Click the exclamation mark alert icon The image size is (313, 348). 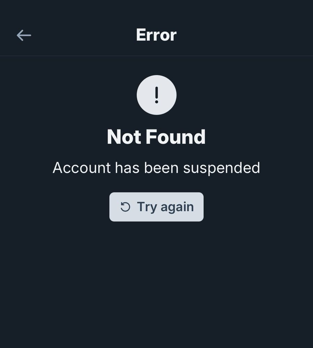[157, 95]
